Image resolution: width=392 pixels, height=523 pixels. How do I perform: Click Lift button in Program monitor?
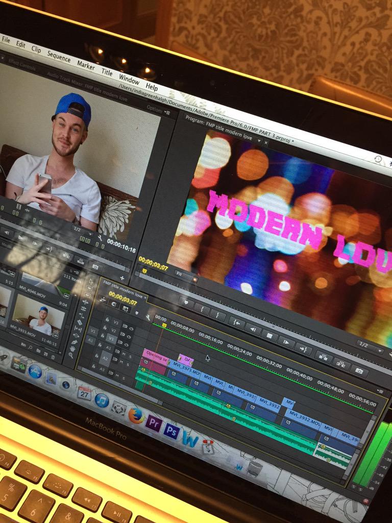pos(323,357)
